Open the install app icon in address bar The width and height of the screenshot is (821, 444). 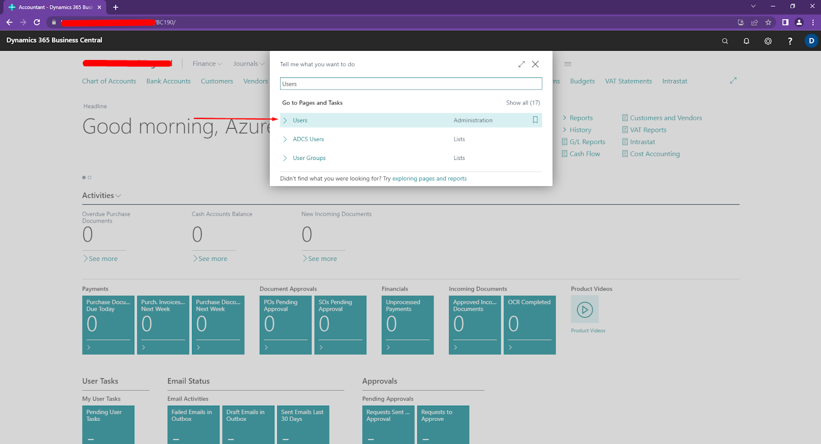click(740, 22)
